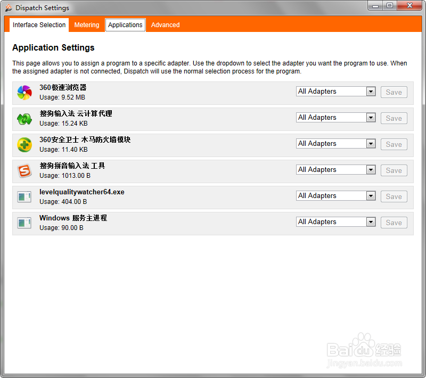
Task: Click the 360极速浏览器 program name
Action: (x=63, y=87)
